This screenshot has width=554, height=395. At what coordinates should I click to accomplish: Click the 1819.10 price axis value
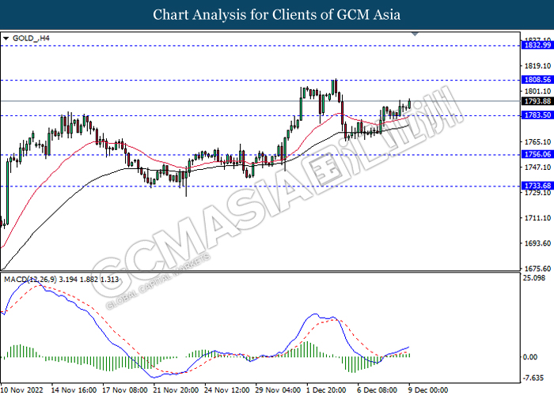pyautogui.click(x=537, y=66)
